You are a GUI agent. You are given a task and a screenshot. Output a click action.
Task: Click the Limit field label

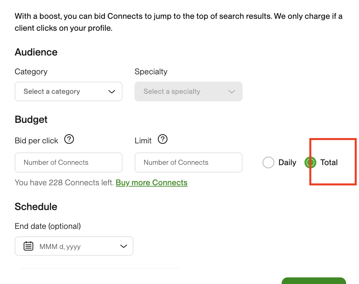pyautogui.click(x=143, y=141)
